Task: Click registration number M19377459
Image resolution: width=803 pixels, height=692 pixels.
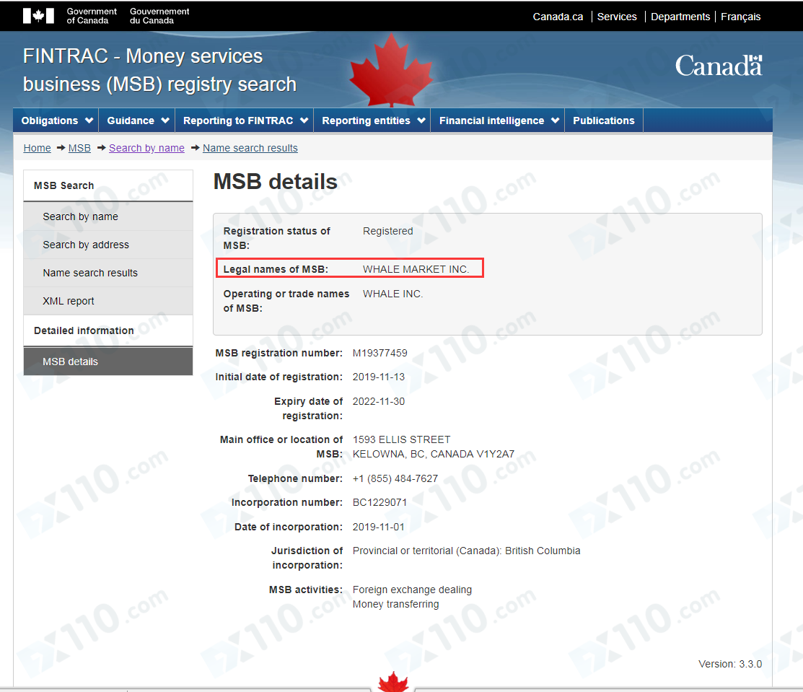Action: point(379,353)
